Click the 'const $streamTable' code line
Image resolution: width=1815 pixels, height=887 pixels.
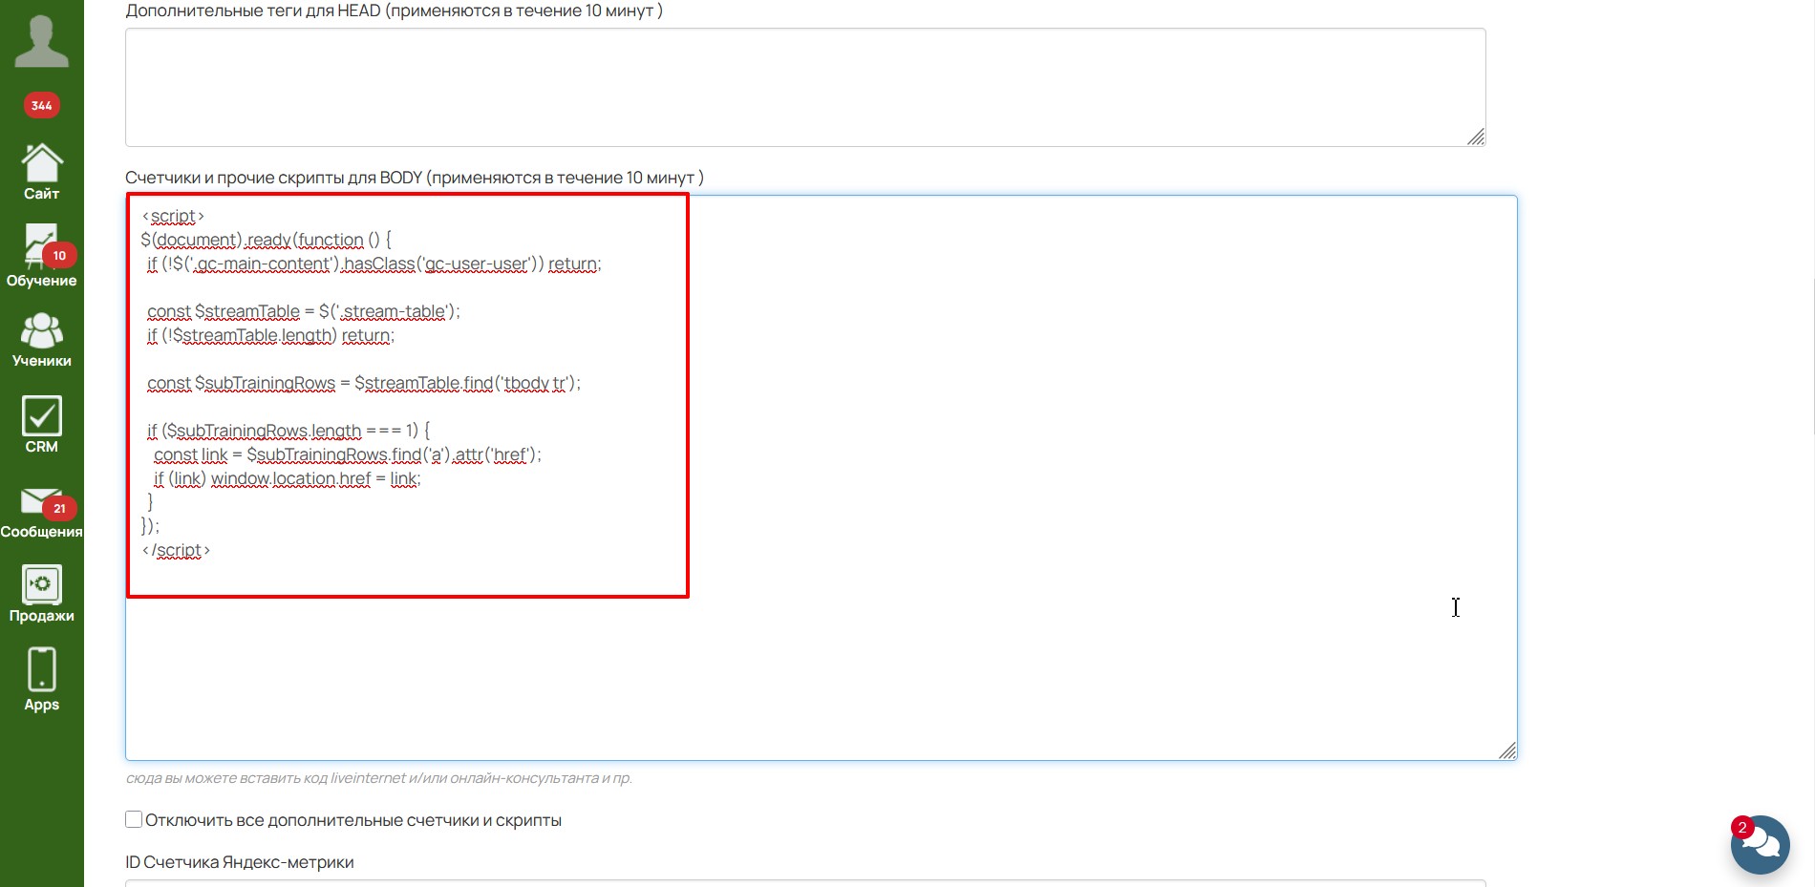pyautogui.click(x=303, y=311)
